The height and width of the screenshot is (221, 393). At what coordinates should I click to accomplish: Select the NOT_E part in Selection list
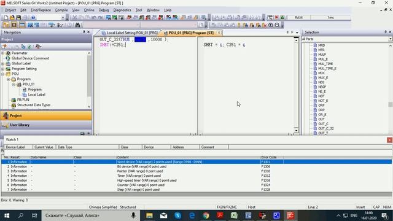[323, 101]
